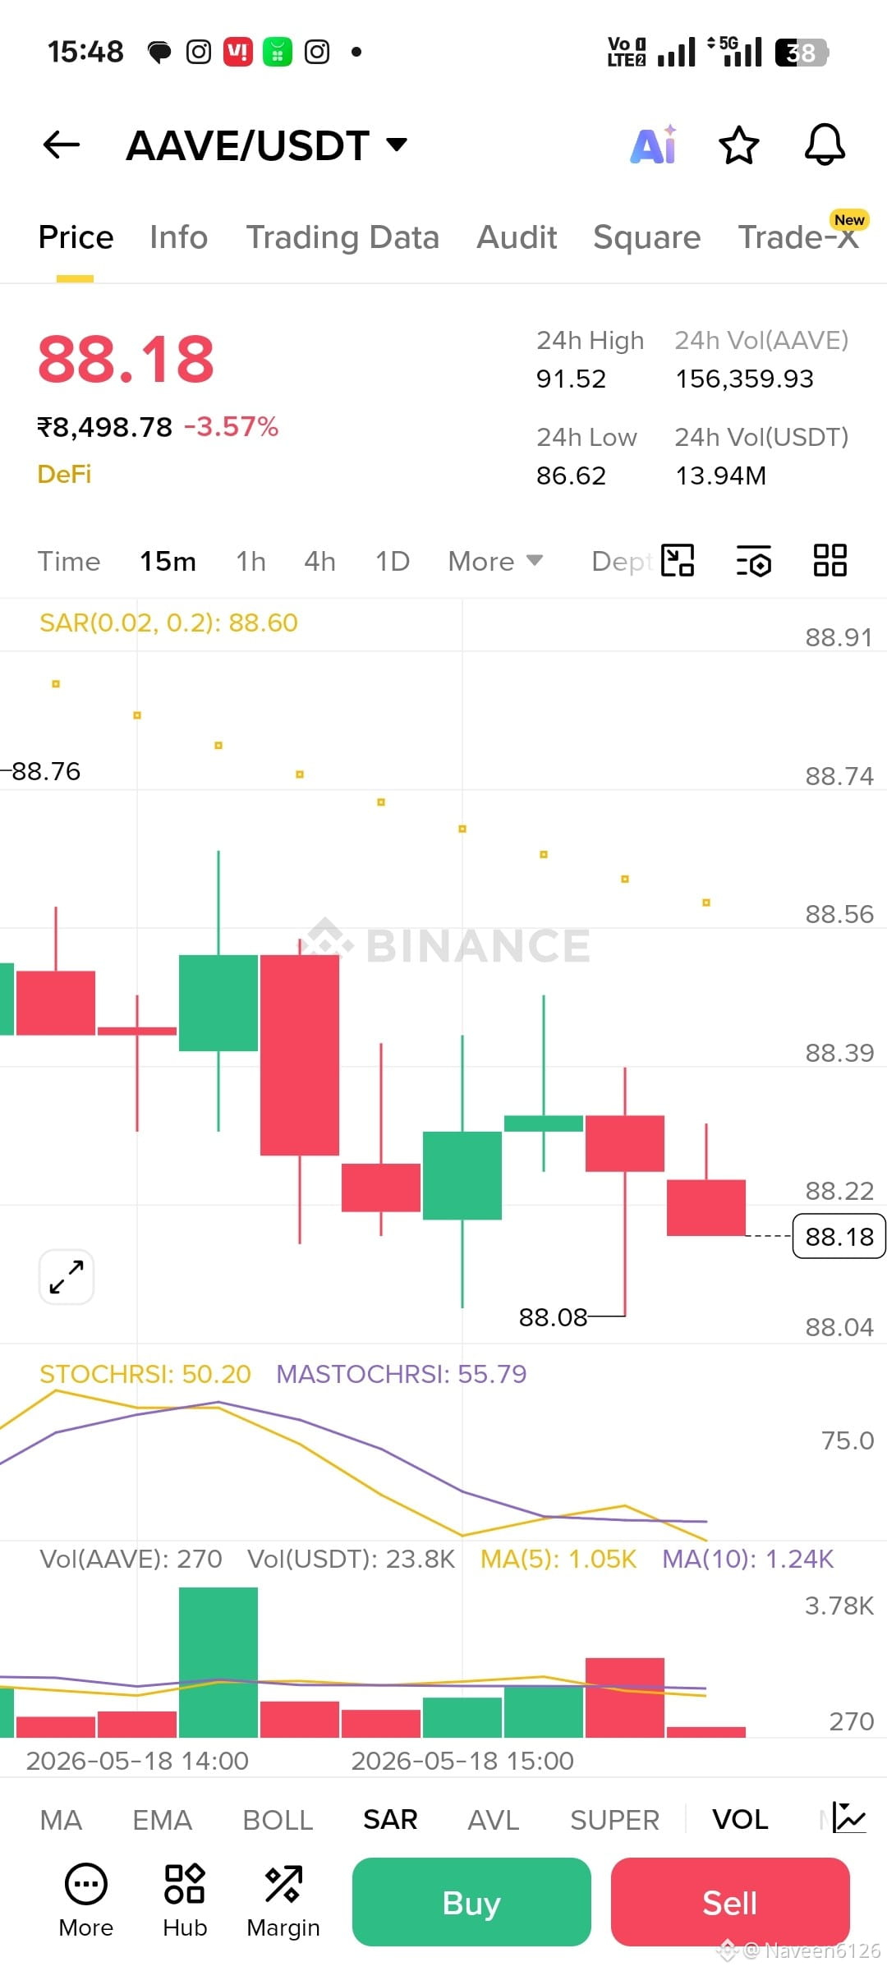Toggle the VOL indicator
Image resolution: width=887 pixels, height=1971 pixels.
click(740, 1819)
